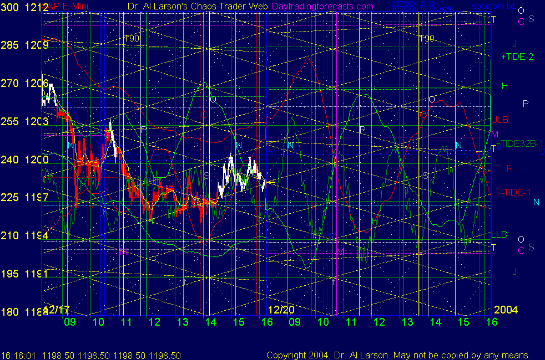Select the '12/17/2004 16:30 Local' timestamp
The height and width of the screenshot is (360, 545).
(420, 8)
